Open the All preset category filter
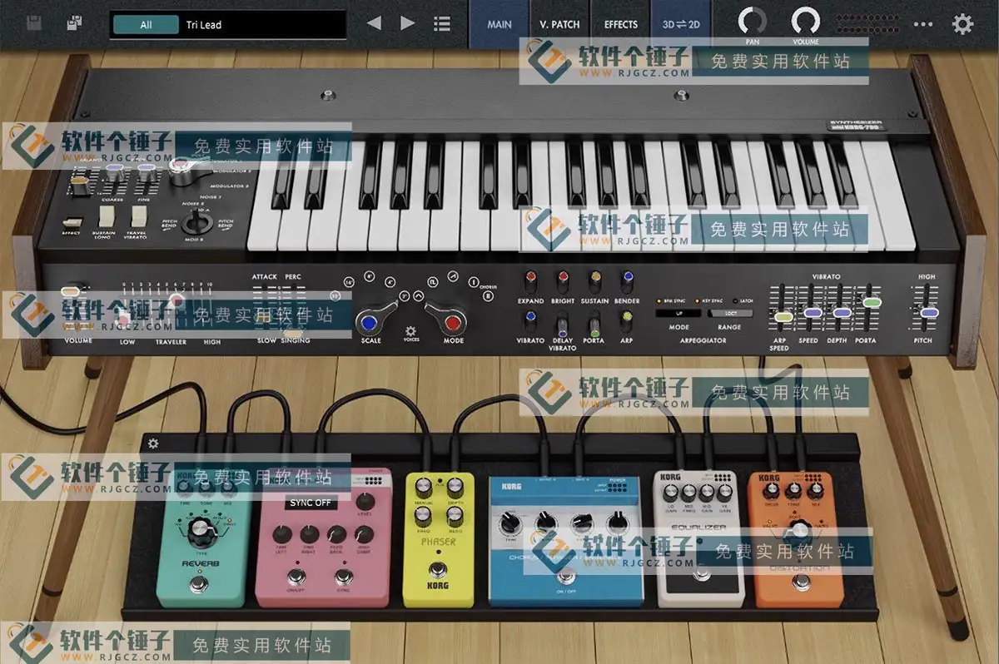Viewport: 999px width, 664px height. [x=146, y=25]
